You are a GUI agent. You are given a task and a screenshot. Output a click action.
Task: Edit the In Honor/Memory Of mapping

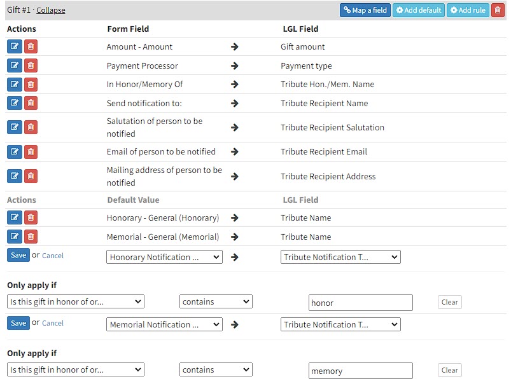point(14,85)
